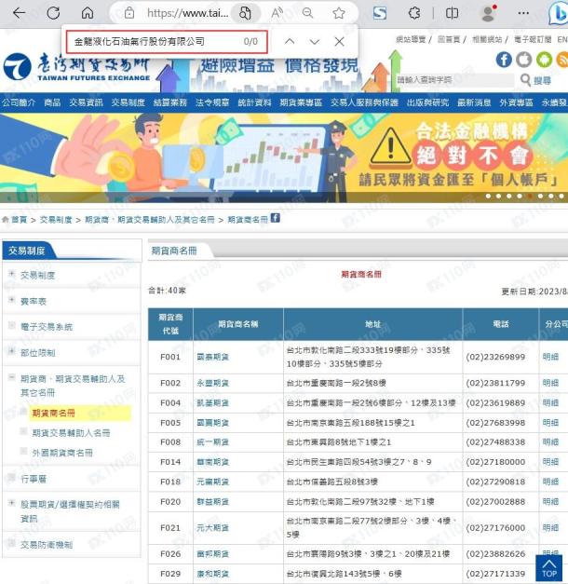Open the 法令規章 menu

coord(212,102)
